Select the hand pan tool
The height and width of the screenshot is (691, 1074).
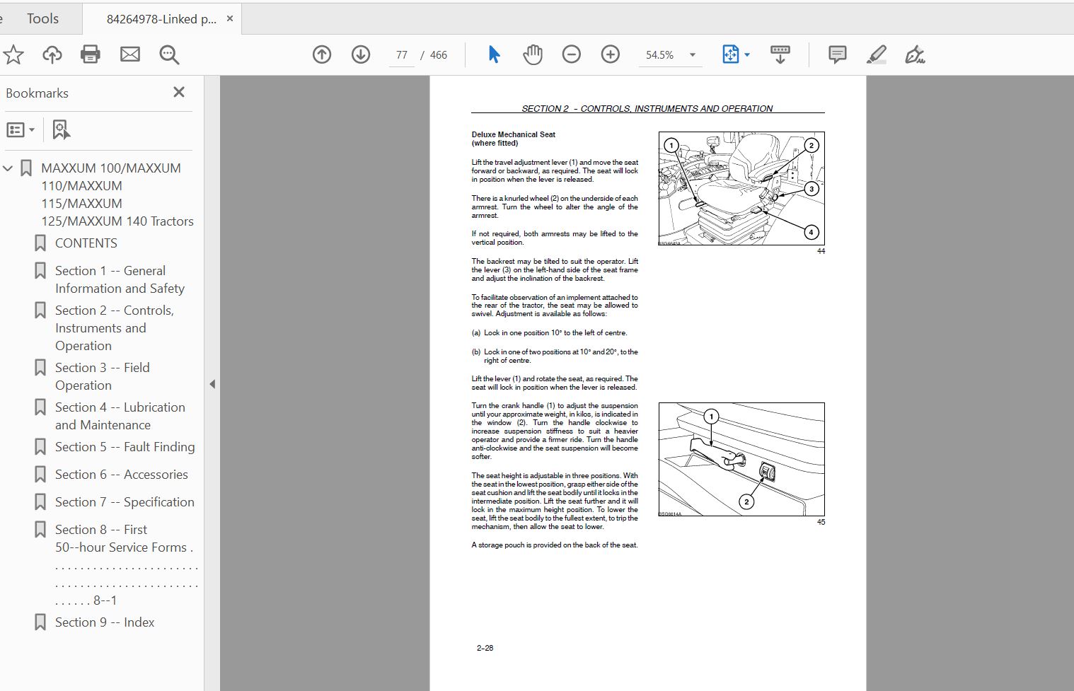[532, 54]
